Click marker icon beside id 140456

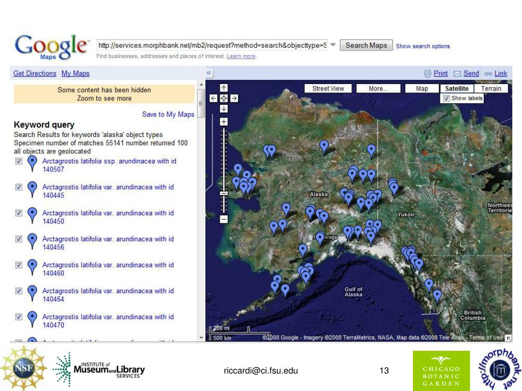click(32, 241)
